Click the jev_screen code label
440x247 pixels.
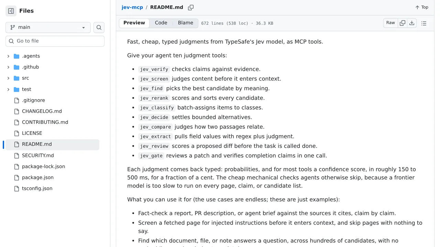point(154,79)
